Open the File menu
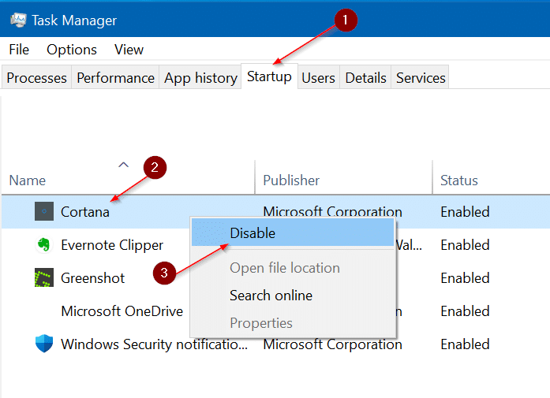550x398 pixels. (19, 50)
